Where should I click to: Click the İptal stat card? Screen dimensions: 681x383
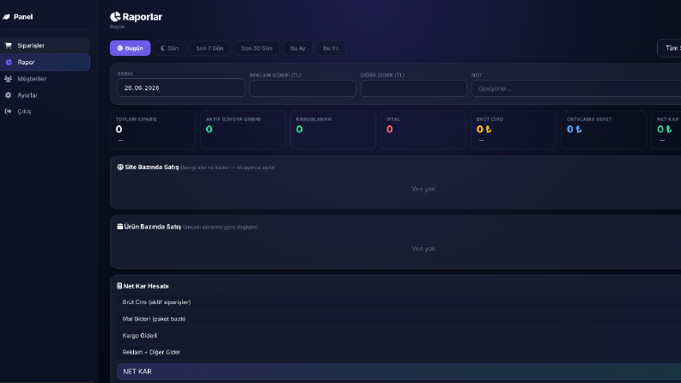(x=423, y=130)
